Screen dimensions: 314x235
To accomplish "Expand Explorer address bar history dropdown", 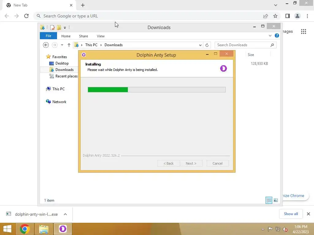I will 200,45.
